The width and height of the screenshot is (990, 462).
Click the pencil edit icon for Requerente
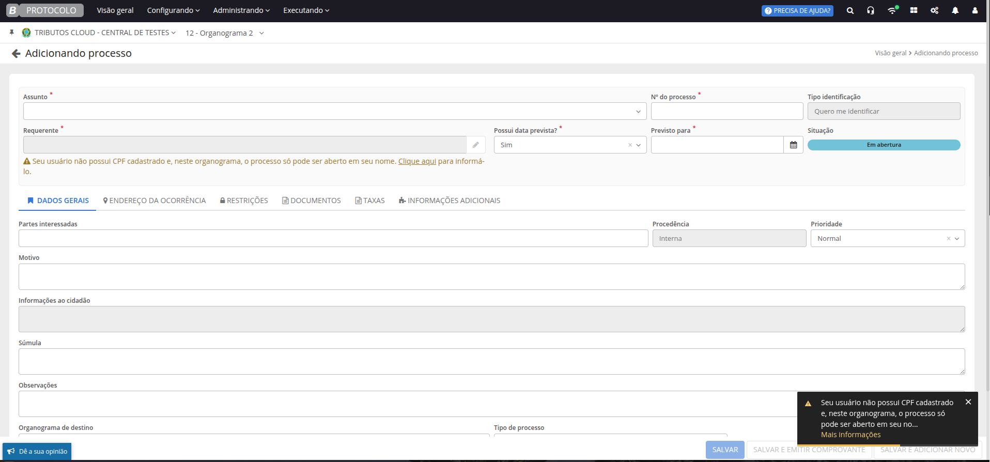[476, 145]
